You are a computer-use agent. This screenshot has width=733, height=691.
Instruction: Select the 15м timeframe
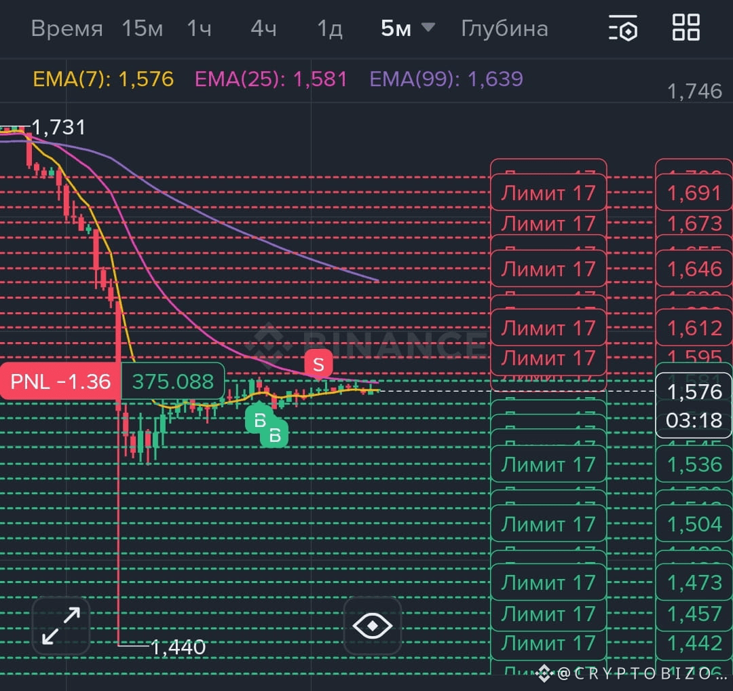(x=142, y=29)
